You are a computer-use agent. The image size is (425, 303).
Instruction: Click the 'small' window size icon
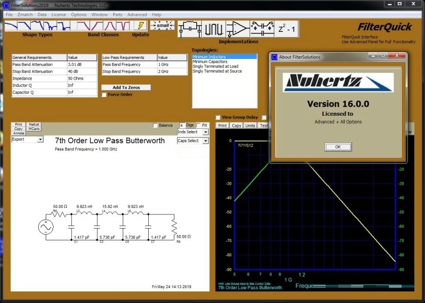tap(163, 25)
